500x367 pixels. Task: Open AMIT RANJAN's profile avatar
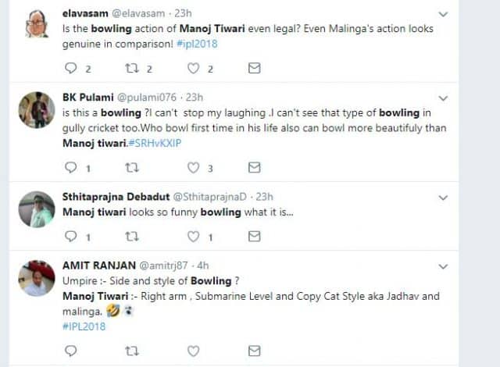[37, 278]
